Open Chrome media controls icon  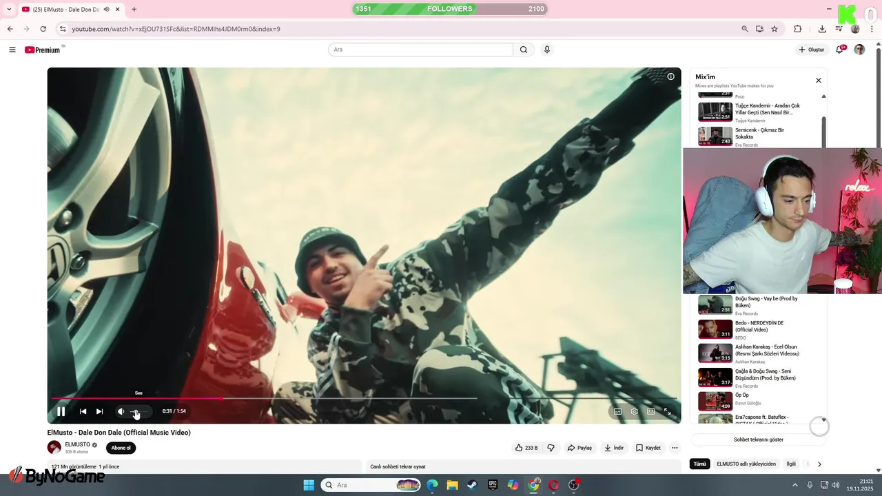[839, 29]
